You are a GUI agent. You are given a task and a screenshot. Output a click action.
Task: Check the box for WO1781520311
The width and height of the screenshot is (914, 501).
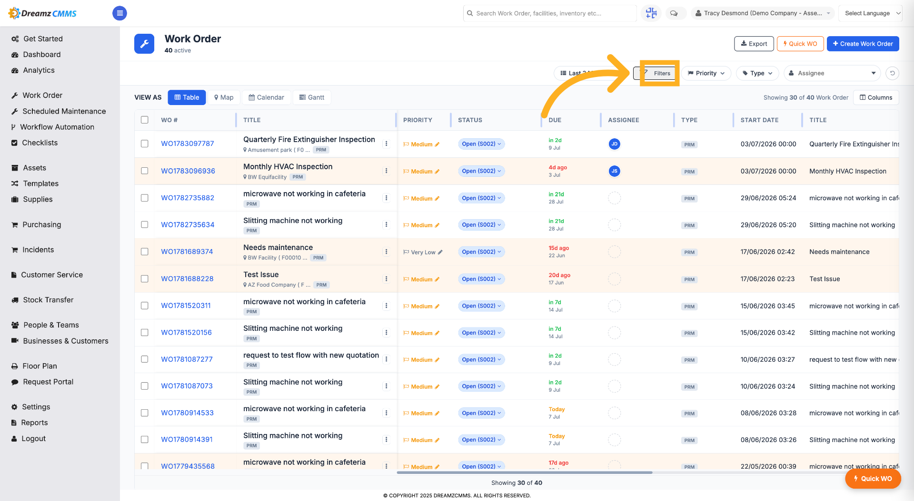[145, 306]
